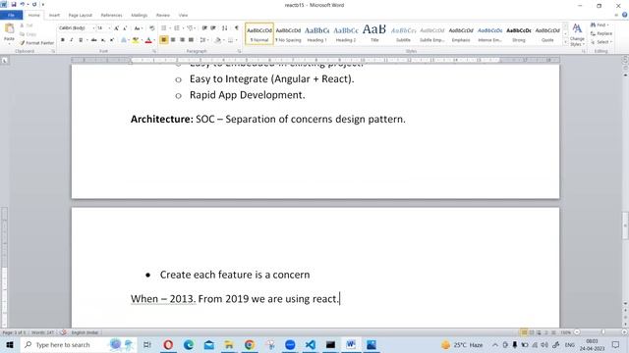
Task: Switch to the View tab
Action: pos(183,16)
